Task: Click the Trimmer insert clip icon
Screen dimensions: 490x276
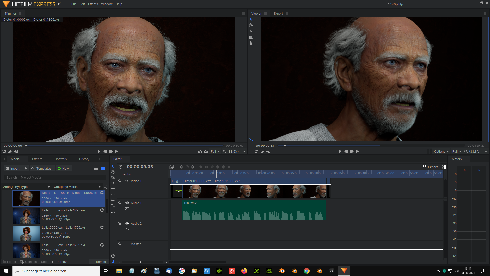Action: point(200,151)
